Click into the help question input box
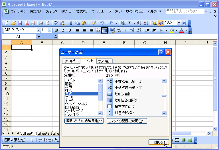Screen dimensions: 219x150 [x=185, y=11]
